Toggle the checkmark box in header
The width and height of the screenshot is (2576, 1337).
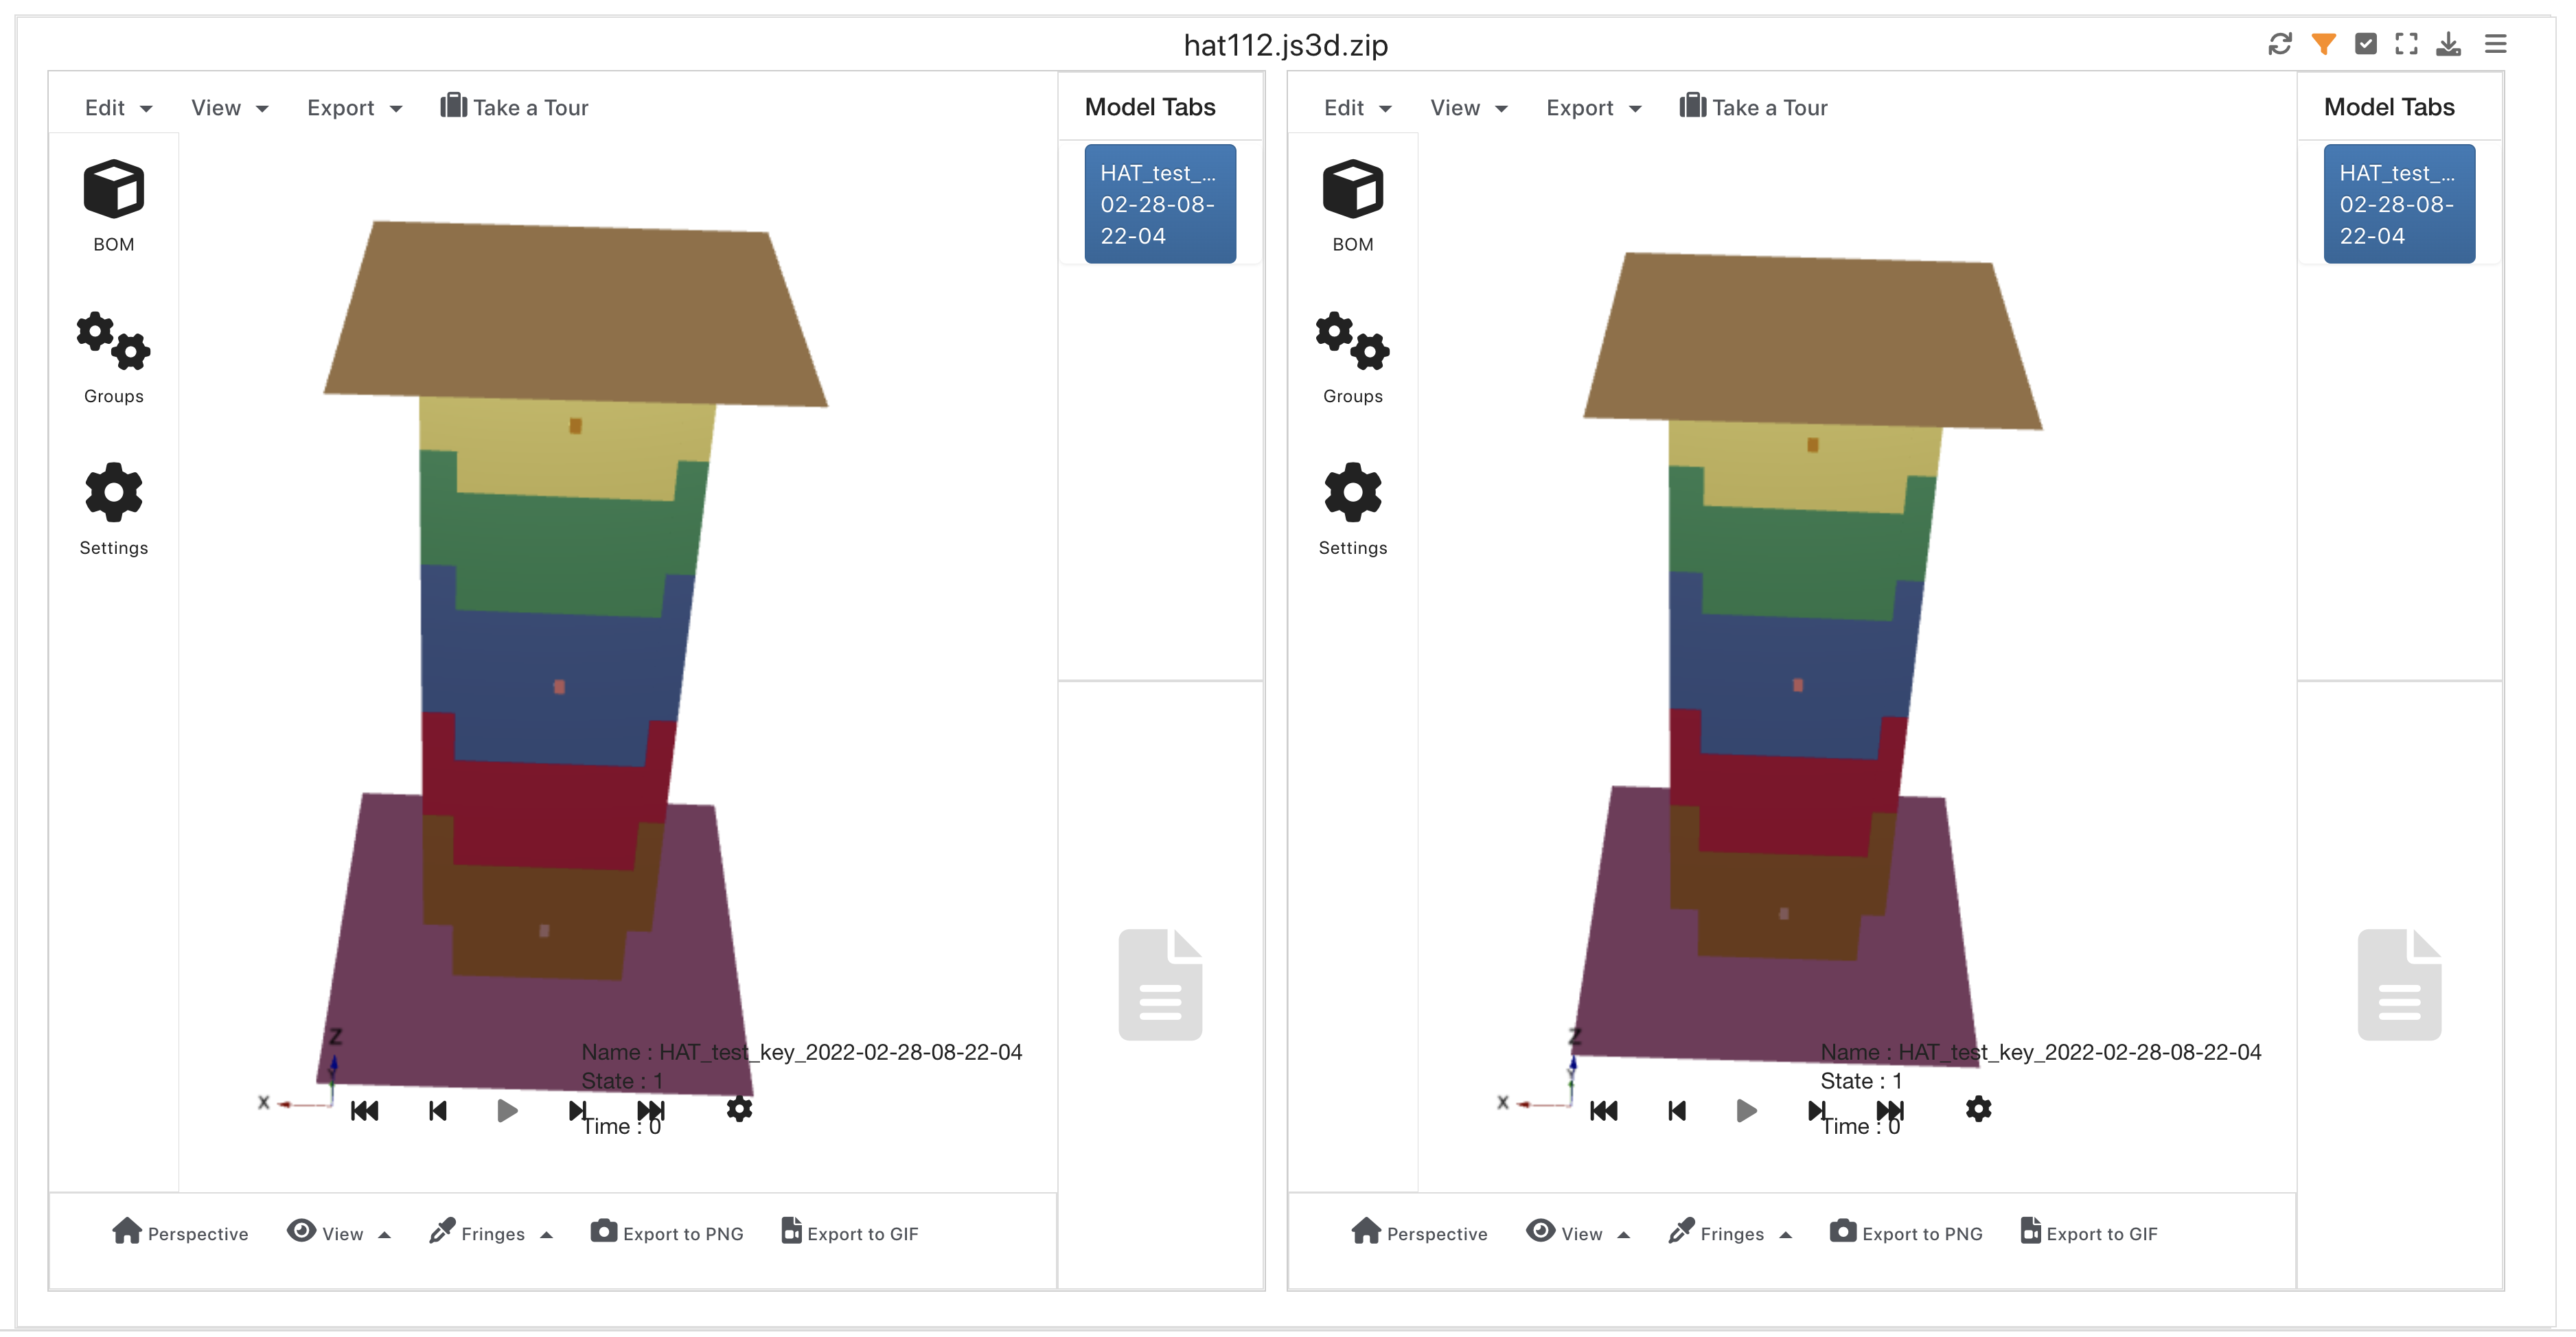2365,44
